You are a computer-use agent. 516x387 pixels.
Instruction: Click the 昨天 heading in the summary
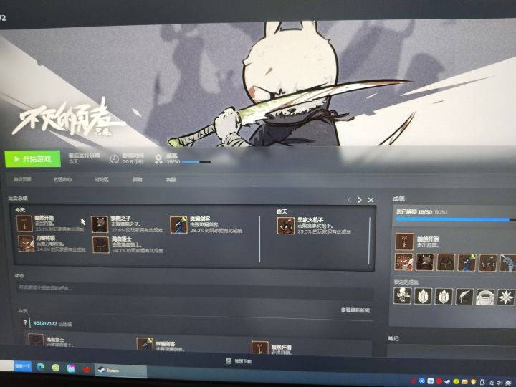tap(282, 211)
